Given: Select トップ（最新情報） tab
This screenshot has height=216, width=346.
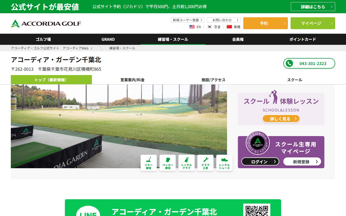Looking at the screenshot, I should click(x=51, y=80).
